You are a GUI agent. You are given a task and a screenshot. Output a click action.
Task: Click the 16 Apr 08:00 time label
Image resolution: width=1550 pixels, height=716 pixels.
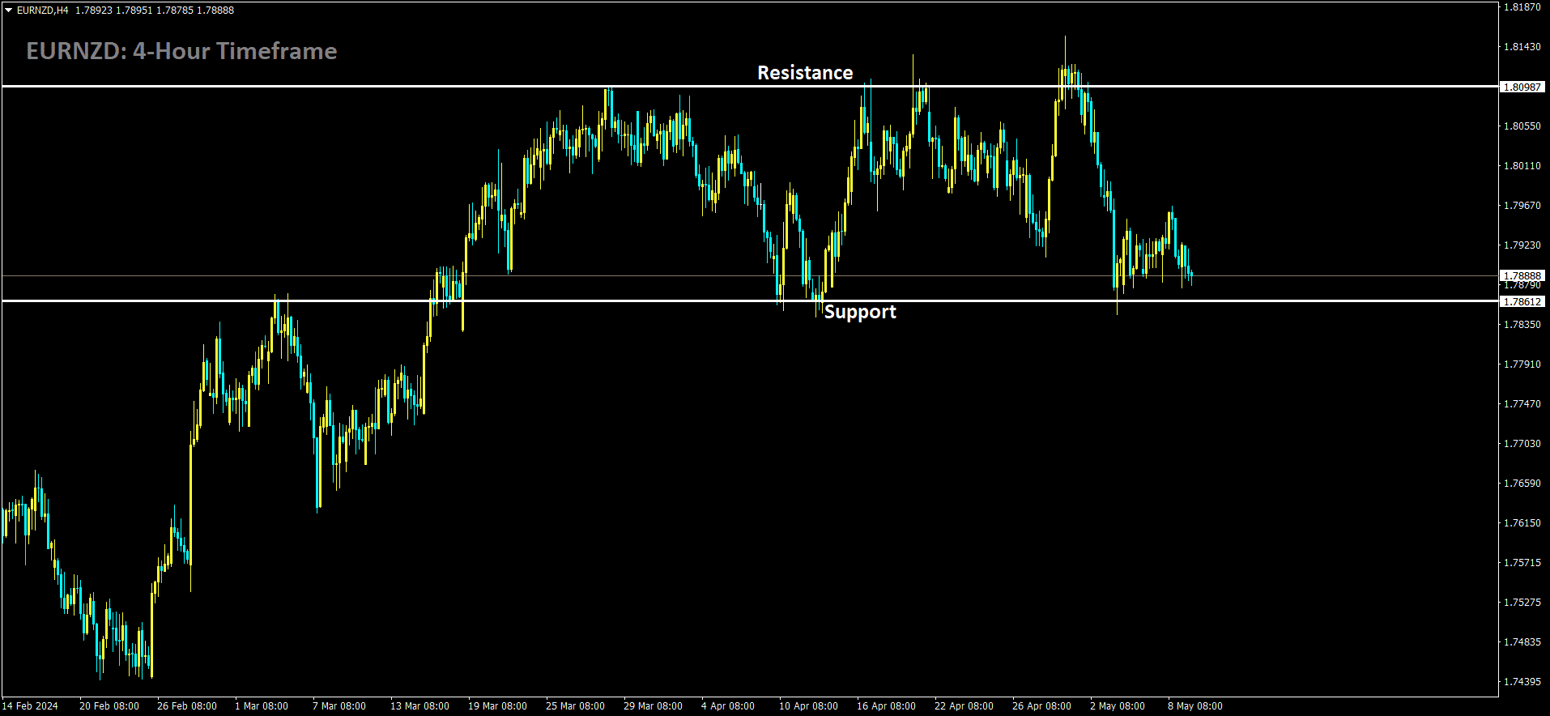pyautogui.click(x=886, y=705)
